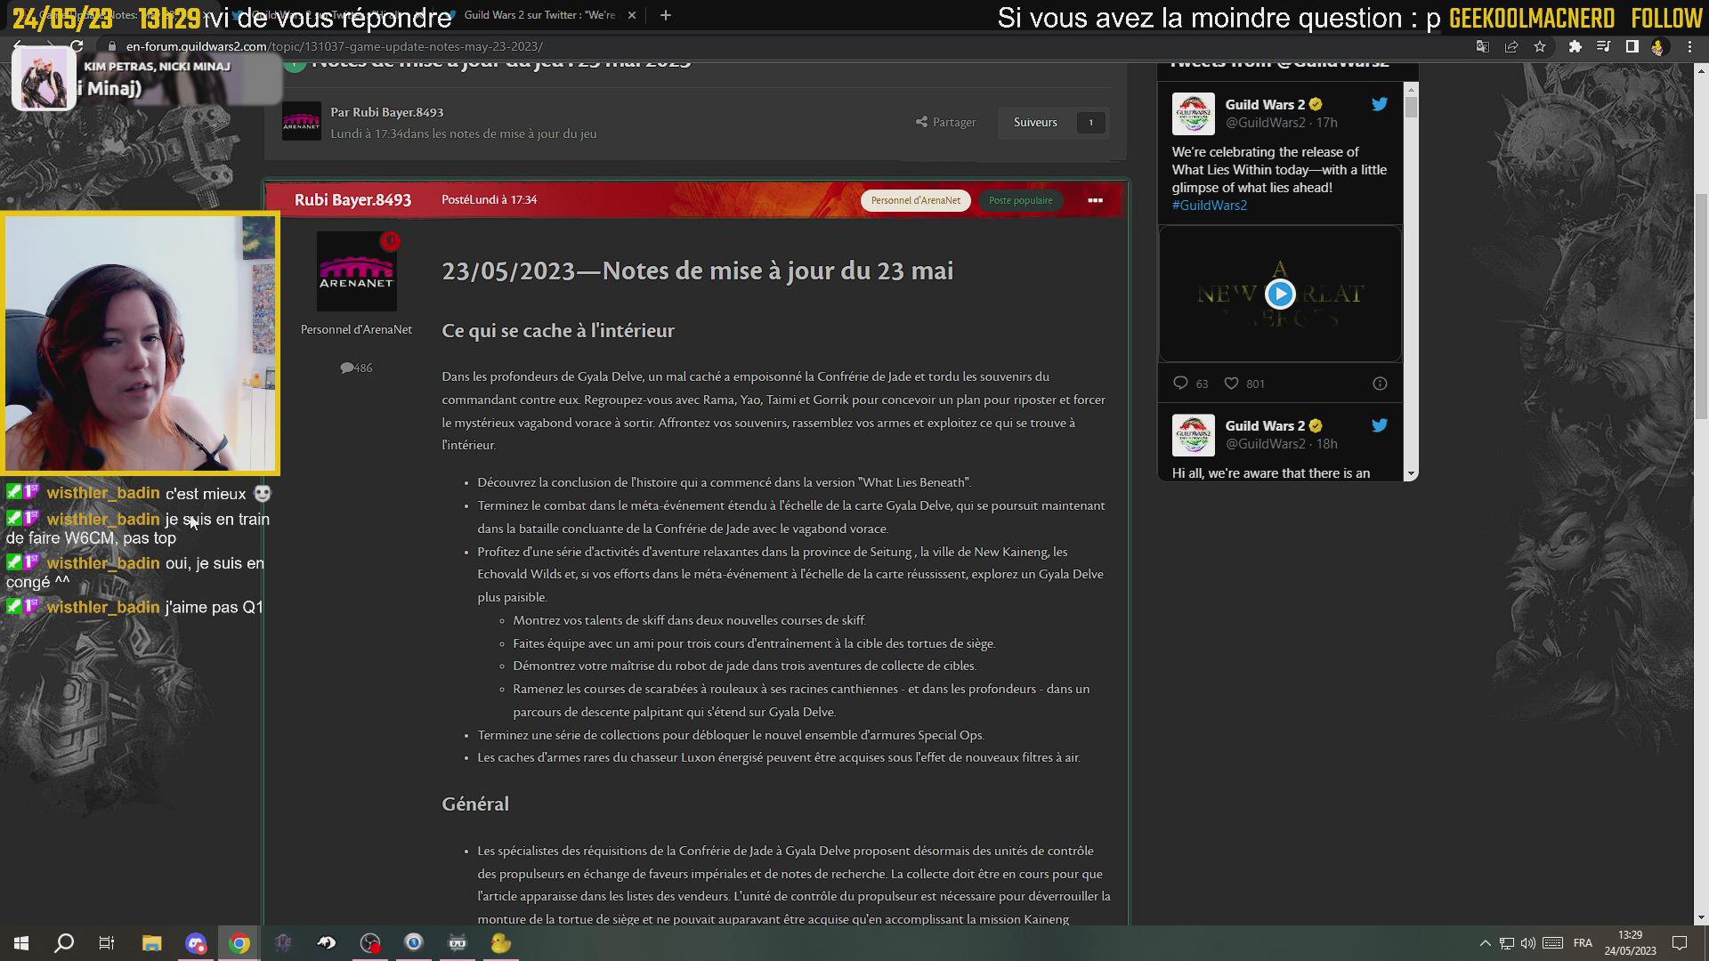Open the Windows Start menu
Screen dimensions: 1709x961
click(21, 943)
